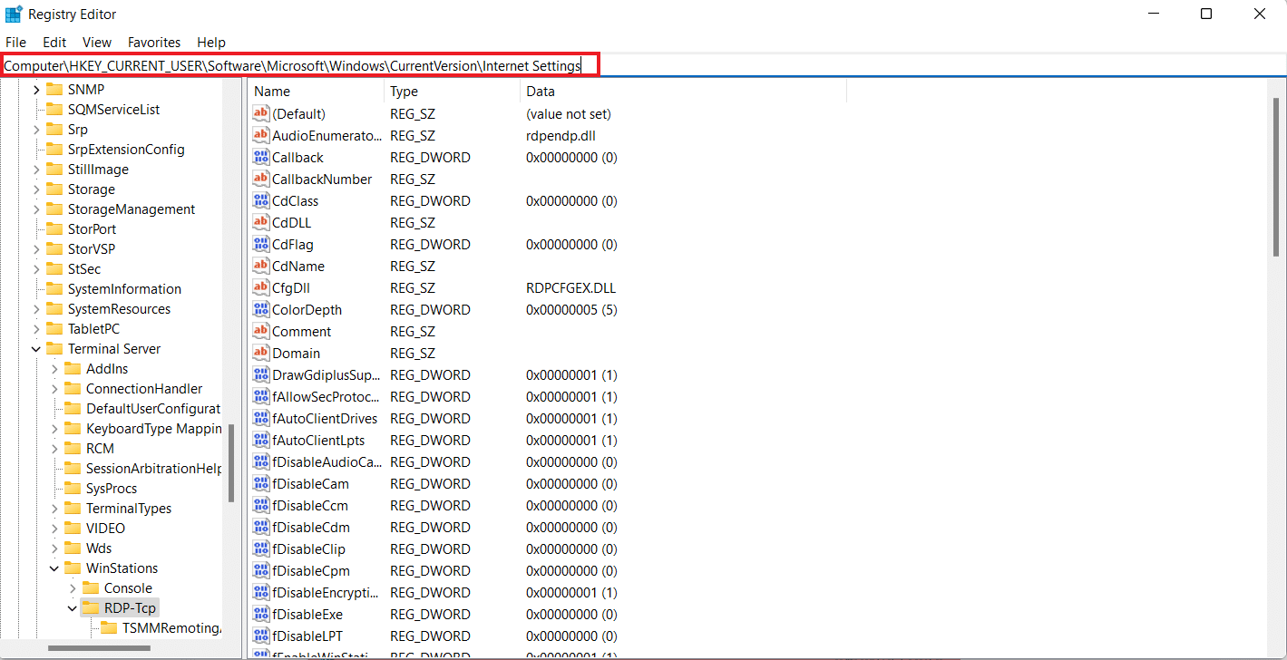Screen dimensions: 1287x660
Task: Select the SystemInformation folder icon
Action: point(54,289)
